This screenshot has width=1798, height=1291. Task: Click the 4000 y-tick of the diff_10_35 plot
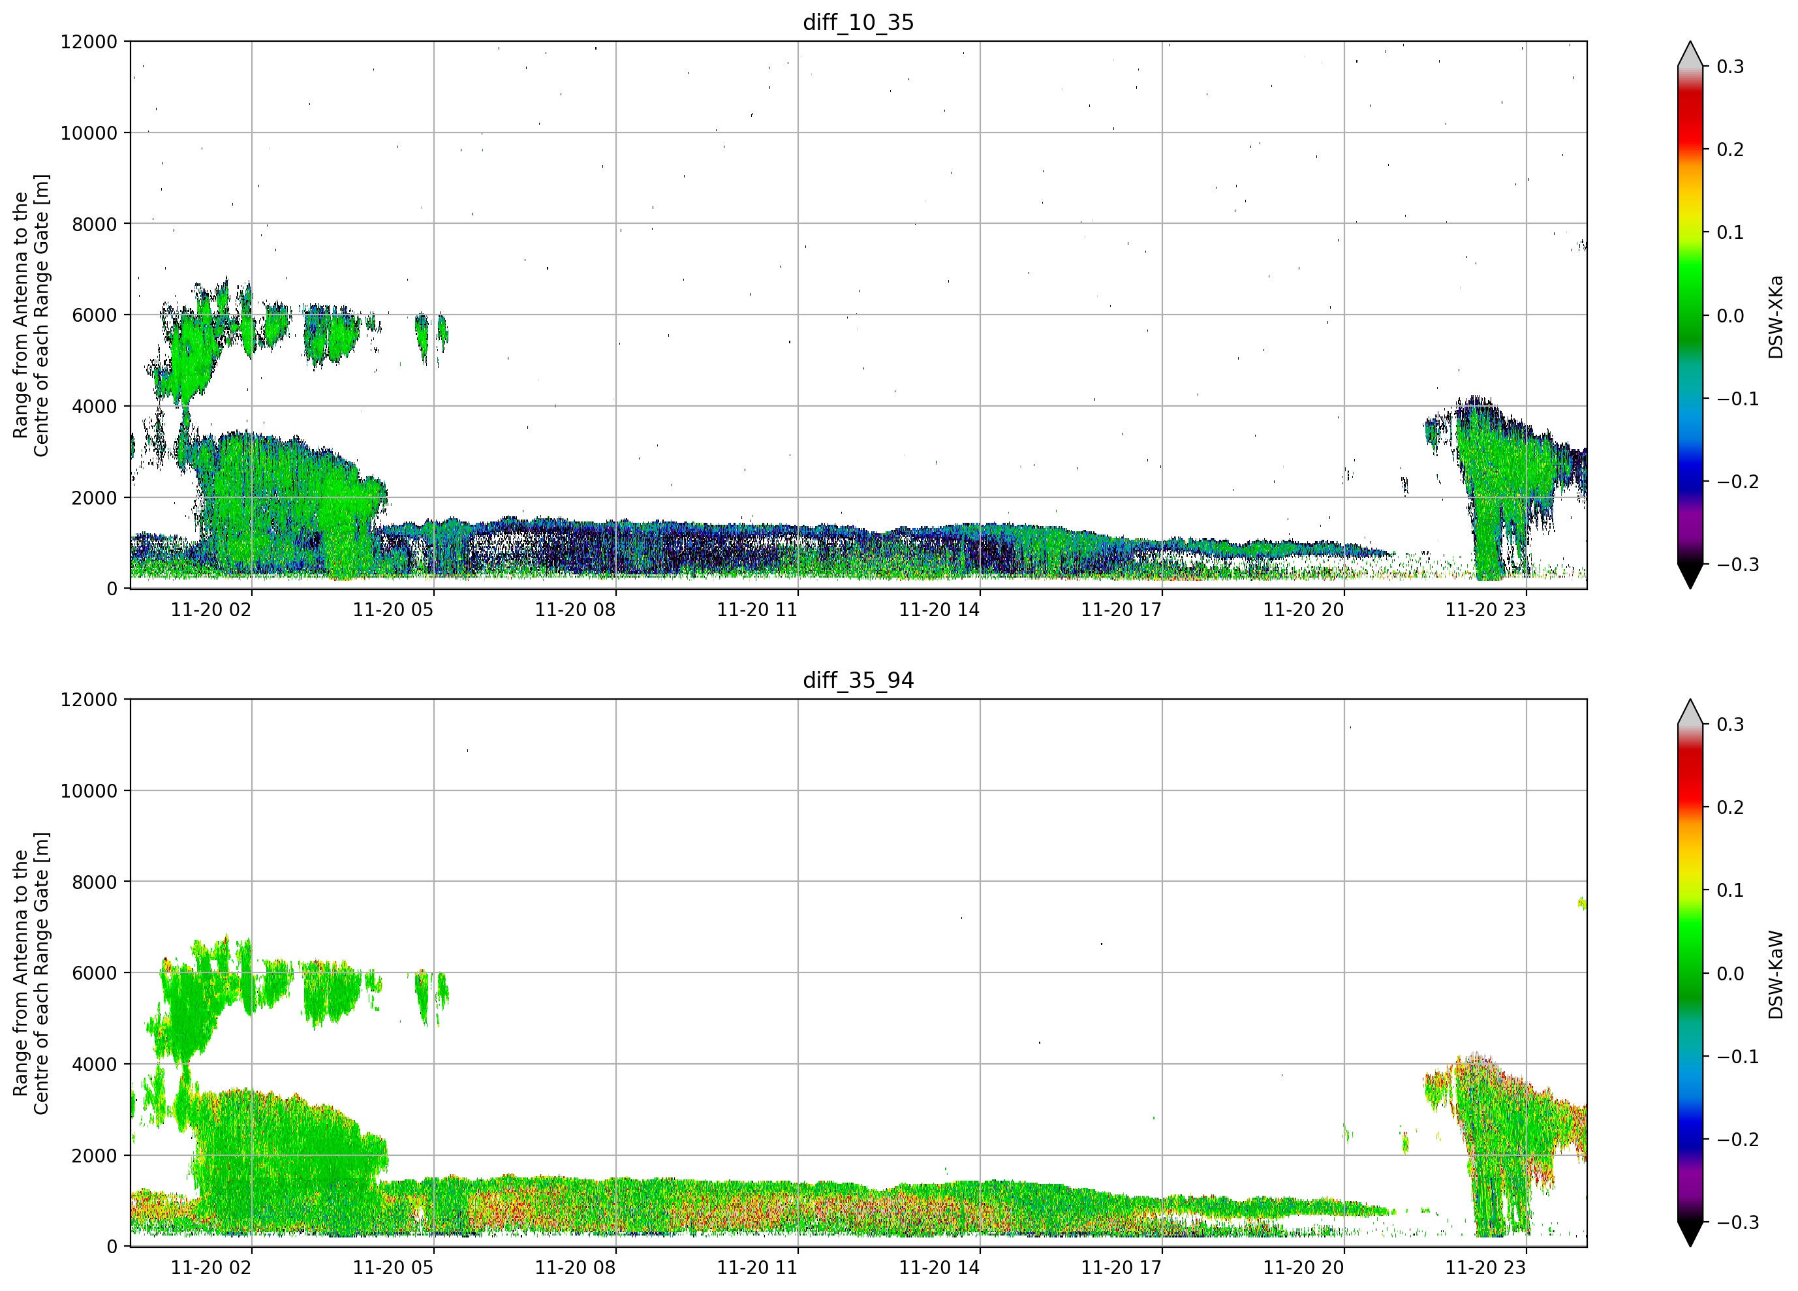[x=95, y=407]
